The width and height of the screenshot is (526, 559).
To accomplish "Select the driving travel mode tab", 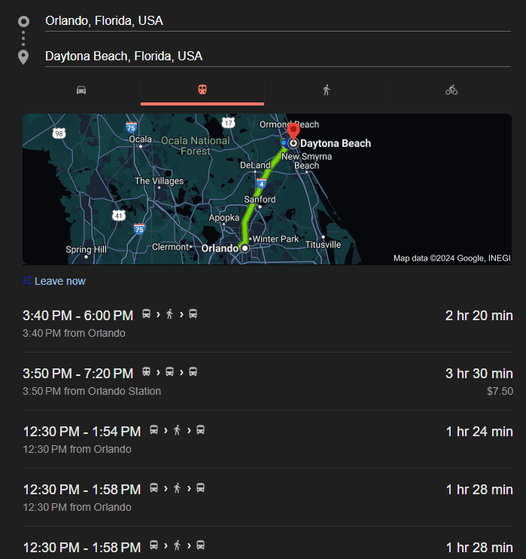I will pos(81,90).
